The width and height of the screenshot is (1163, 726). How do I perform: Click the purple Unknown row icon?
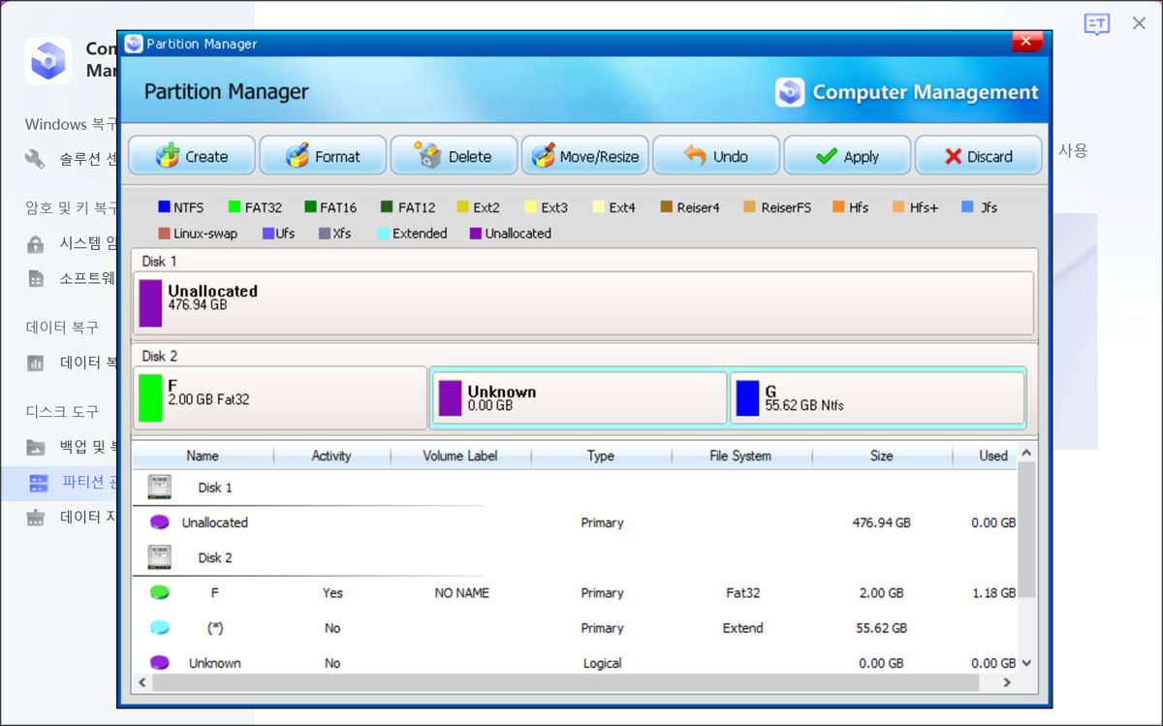pos(160,663)
